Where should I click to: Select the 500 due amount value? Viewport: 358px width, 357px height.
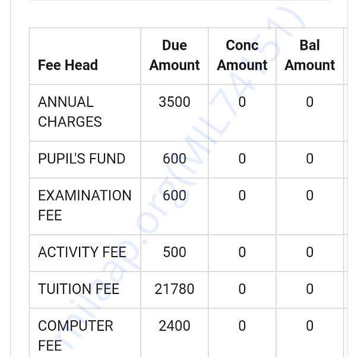tap(175, 252)
